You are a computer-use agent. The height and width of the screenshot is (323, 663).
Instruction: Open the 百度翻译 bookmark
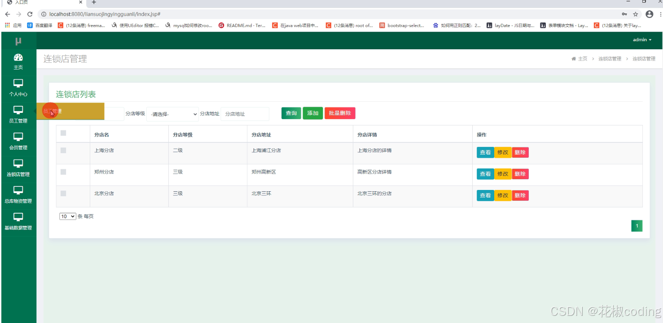40,26
